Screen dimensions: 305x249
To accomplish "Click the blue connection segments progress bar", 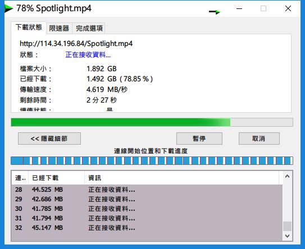I will point(152,161).
